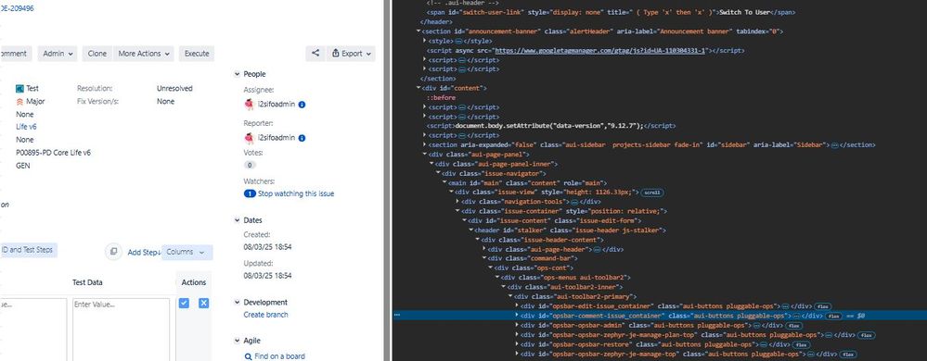This screenshot has height=361, width=927.
Task: Click the Add Step link
Action: pos(144,253)
